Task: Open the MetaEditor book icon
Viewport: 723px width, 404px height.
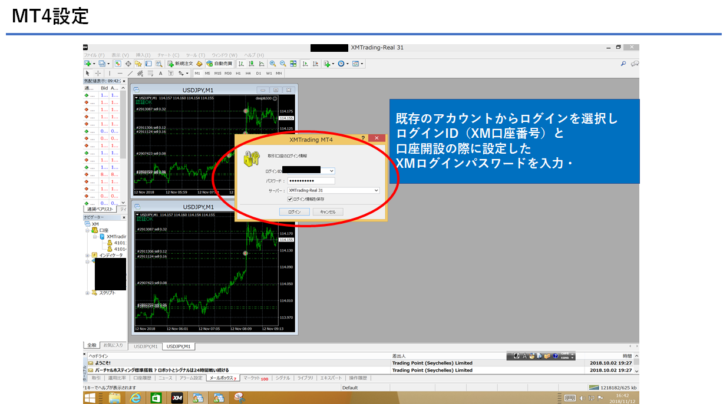Action: pos(199,64)
